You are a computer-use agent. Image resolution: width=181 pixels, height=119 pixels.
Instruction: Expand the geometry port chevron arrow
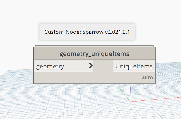pos(91,66)
